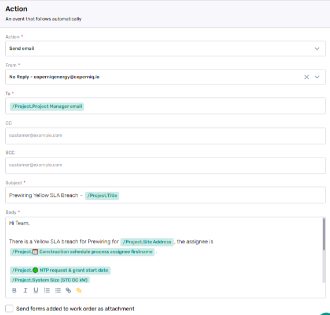Click 'Hi Team,' text in body
Viewport: 330px width, 315px height.
coord(19,223)
